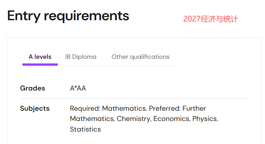Click the Subjects row label
Viewport: 265px width, 144px height.
(35, 109)
